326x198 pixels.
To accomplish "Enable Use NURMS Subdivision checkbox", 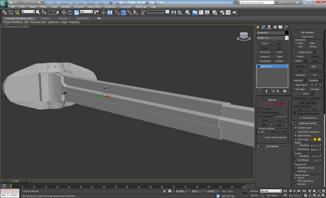I will pyautogui.click(x=295, y=132).
